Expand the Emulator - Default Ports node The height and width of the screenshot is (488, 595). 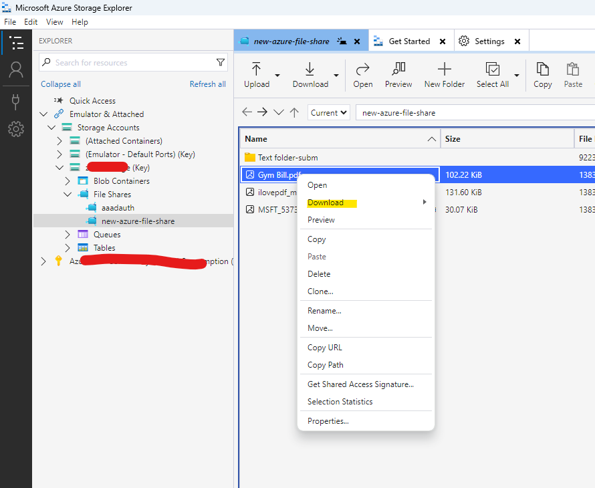[x=59, y=154]
